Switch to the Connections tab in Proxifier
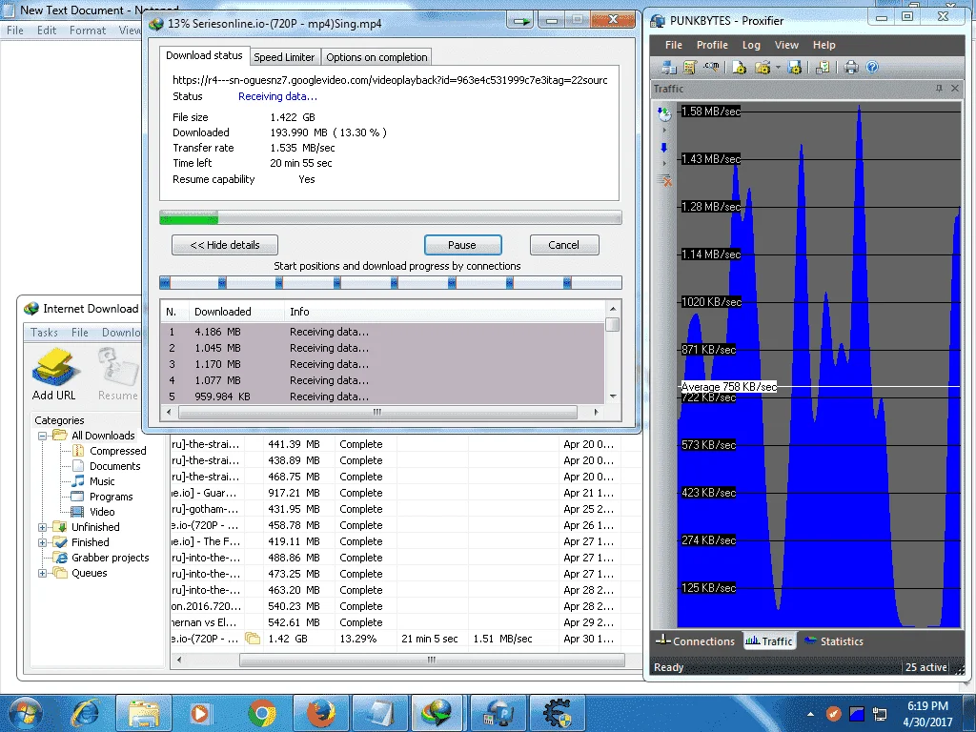Viewport: 976px width, 732px height. [x=696, y=641]
